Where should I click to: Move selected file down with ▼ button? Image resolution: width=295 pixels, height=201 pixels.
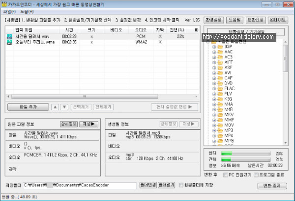64,107
